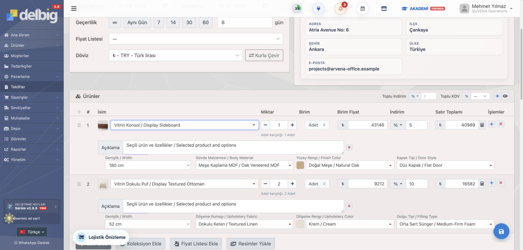Open Müşteriler in the sidebar

coord(32,56)
